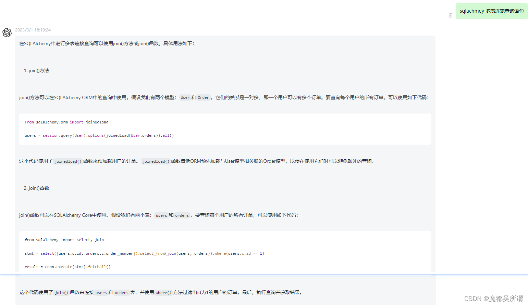Click the trash delete icon beside user message
The height and width of the screenshot is (305, 528).
click(x=451, y=15)
